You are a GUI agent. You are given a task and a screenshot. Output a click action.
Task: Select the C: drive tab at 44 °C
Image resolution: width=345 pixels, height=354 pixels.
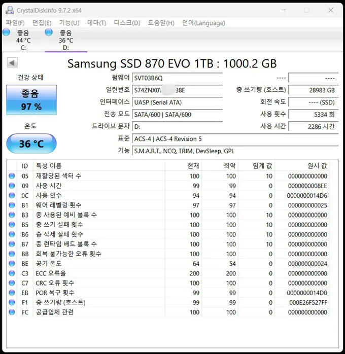click(23, 40)
